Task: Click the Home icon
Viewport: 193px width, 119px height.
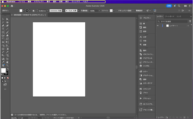Action: click(12, 6)
